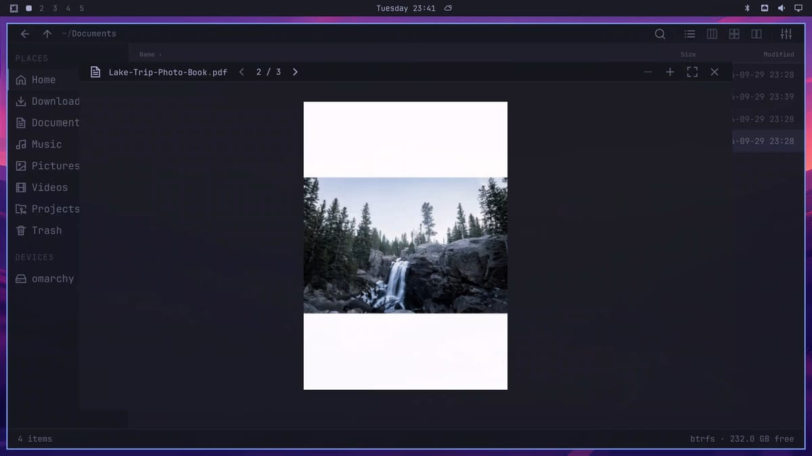Click the ~/Documents path in the toolbar
812x456 pixels.
pyautogui.click(x=89, y=34)
